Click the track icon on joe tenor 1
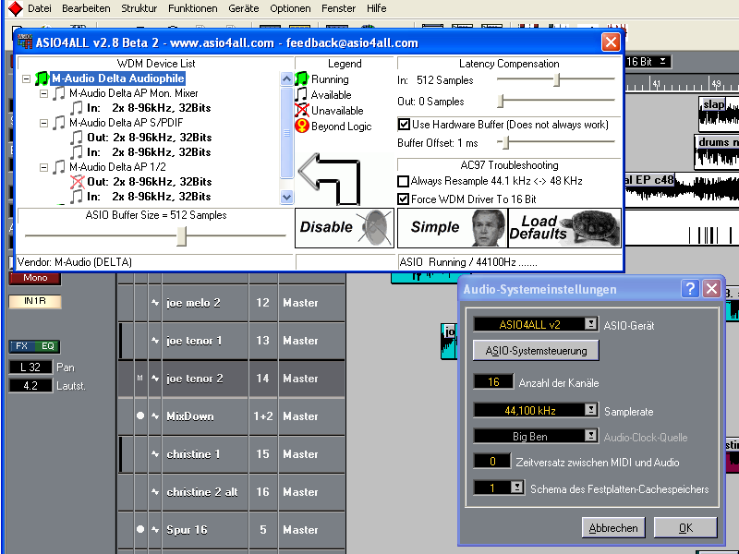The image size is (739, 554). pyautogui.click(x=155, y=341)
